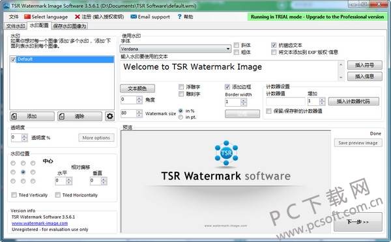Increase the 增加 counter increment spinner
The height and width of the screenshot is (242, 391).
tap(322, 100)
